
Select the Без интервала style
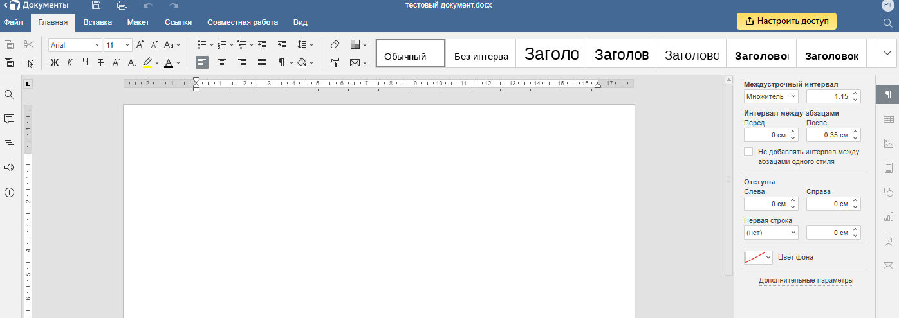tap(481, 53)
